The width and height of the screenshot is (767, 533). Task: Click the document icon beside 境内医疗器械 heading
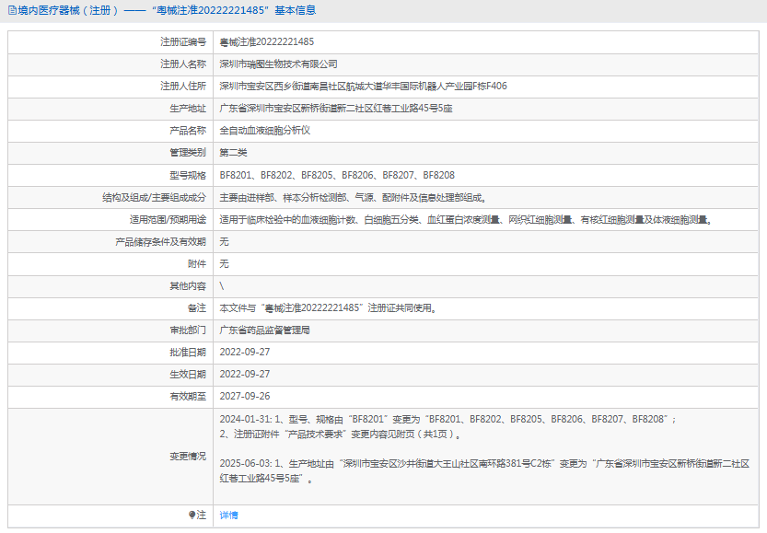(x=12, y=10)
